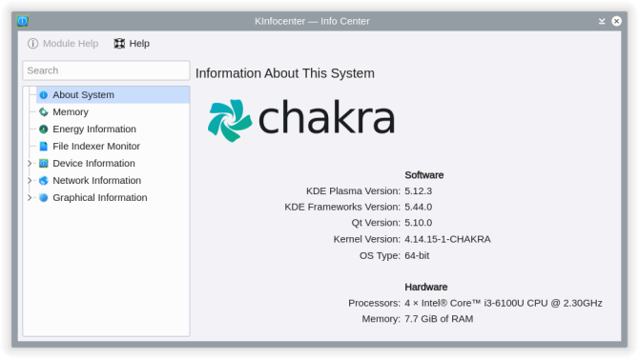Click the KDE Plasma Version value 5.12.3
This screenshot has height=359, width=639.
click(418, 190)
